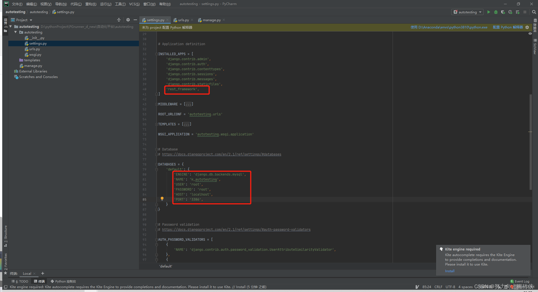Close the settings.py editor tab
The image size is (538, 292).
click(167, 20)
